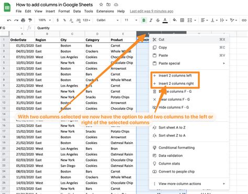Expand View more column actions
This screenshot has height=194, width=248.
189,184
